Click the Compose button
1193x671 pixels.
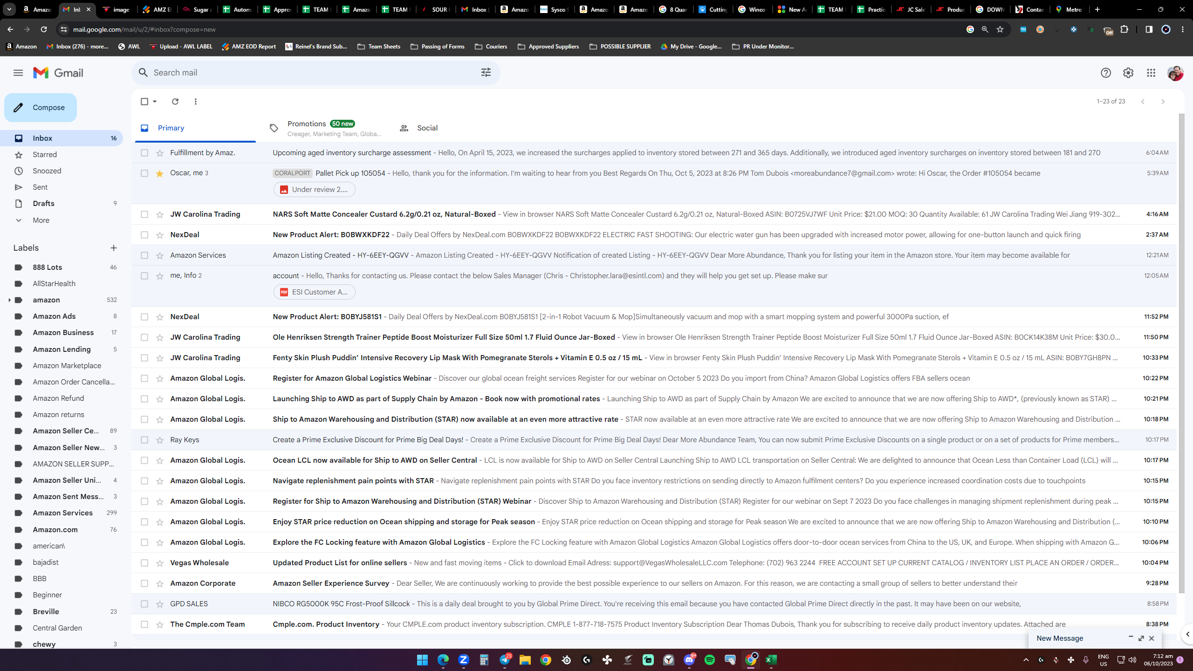[41, 108]
